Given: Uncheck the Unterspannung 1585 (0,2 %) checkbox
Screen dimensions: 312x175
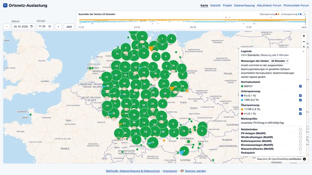Looking at the screenshot, I should [x=300, y=100].
